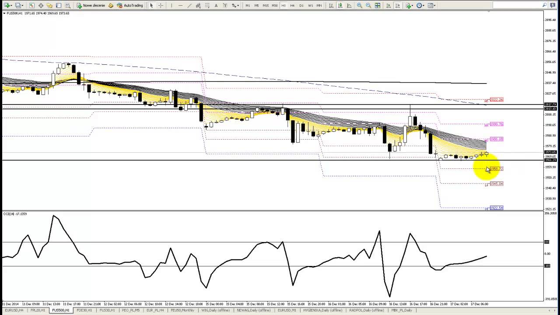Switch to WIG,Daily (offline) tab
560x315 pixels.
tap(215, 310)
